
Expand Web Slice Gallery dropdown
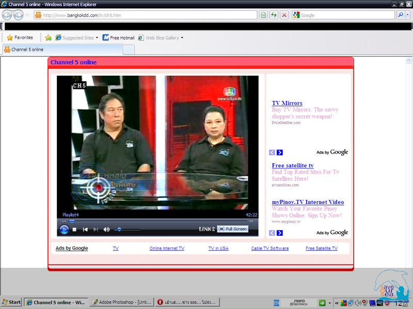(182, 38)
